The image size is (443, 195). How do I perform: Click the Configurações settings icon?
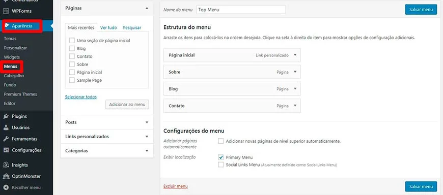coord(6,150)
